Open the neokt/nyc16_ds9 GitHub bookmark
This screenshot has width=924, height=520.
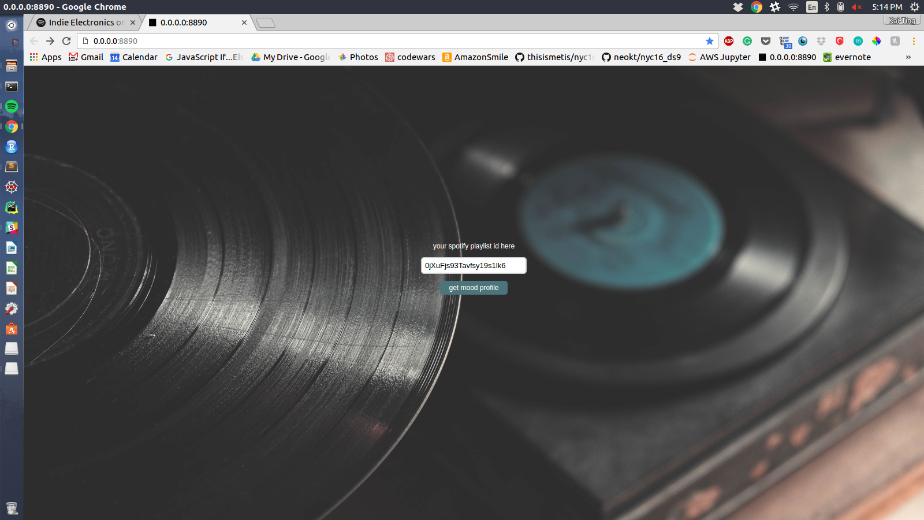click(641, 57)
